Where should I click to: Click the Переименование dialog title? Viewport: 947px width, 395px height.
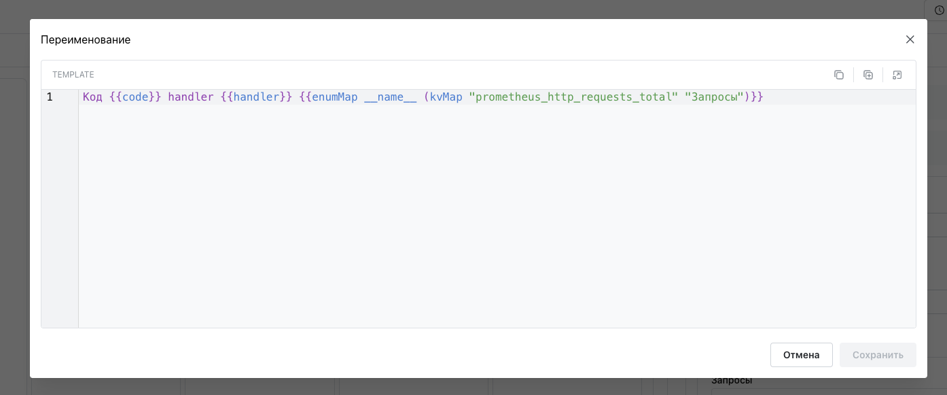(x=86, y=39)
